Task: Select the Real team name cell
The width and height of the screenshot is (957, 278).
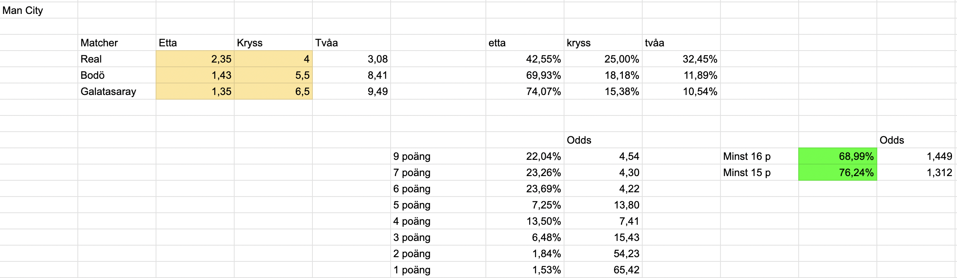Action: [117, 59]
